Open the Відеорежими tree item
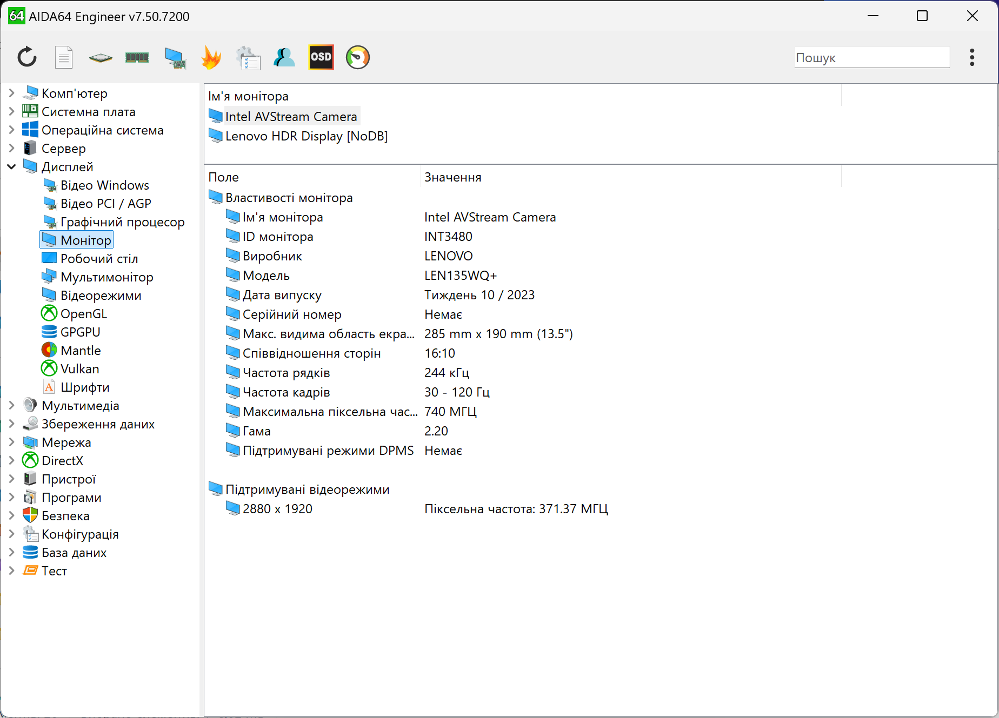The height and width of the screenshot is (718, 999). pos(101,296)
